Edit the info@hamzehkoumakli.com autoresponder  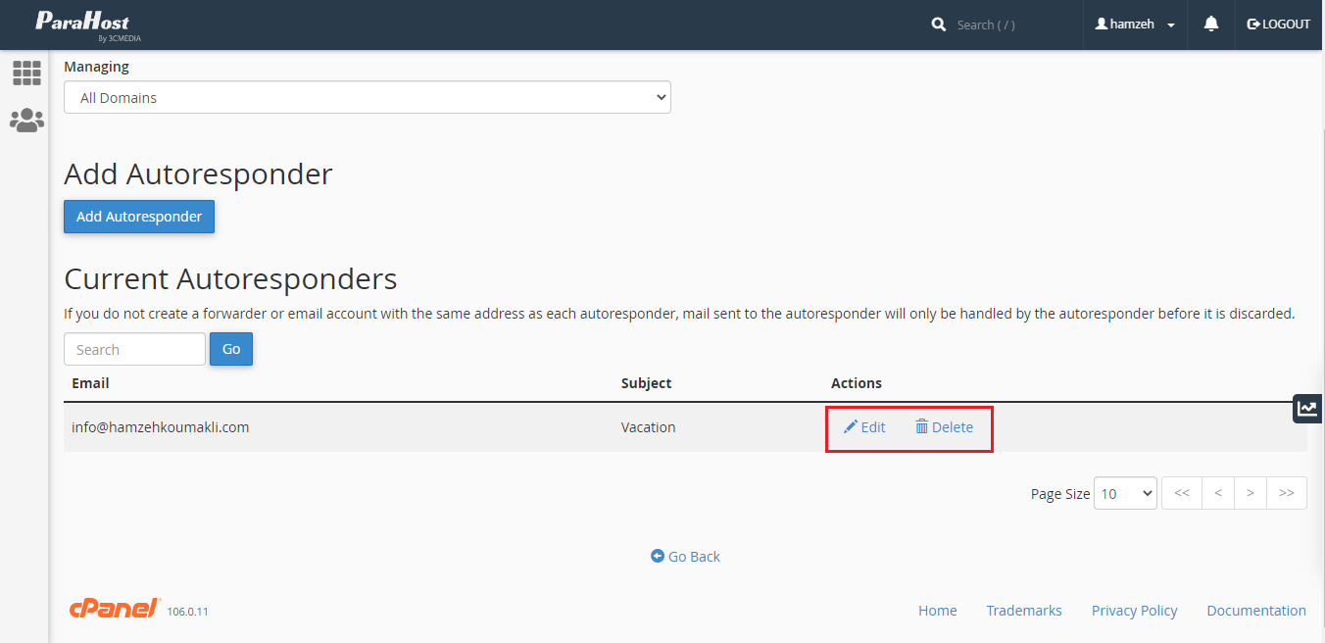(x=864, y=427)
